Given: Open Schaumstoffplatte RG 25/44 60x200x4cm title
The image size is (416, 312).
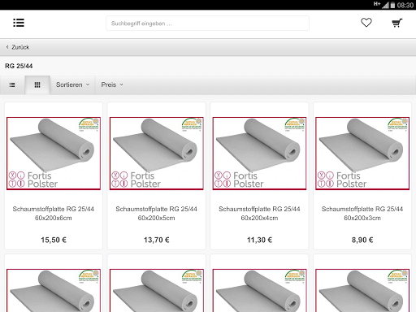Looking at the screenshot, I should [x=259, y=214].
